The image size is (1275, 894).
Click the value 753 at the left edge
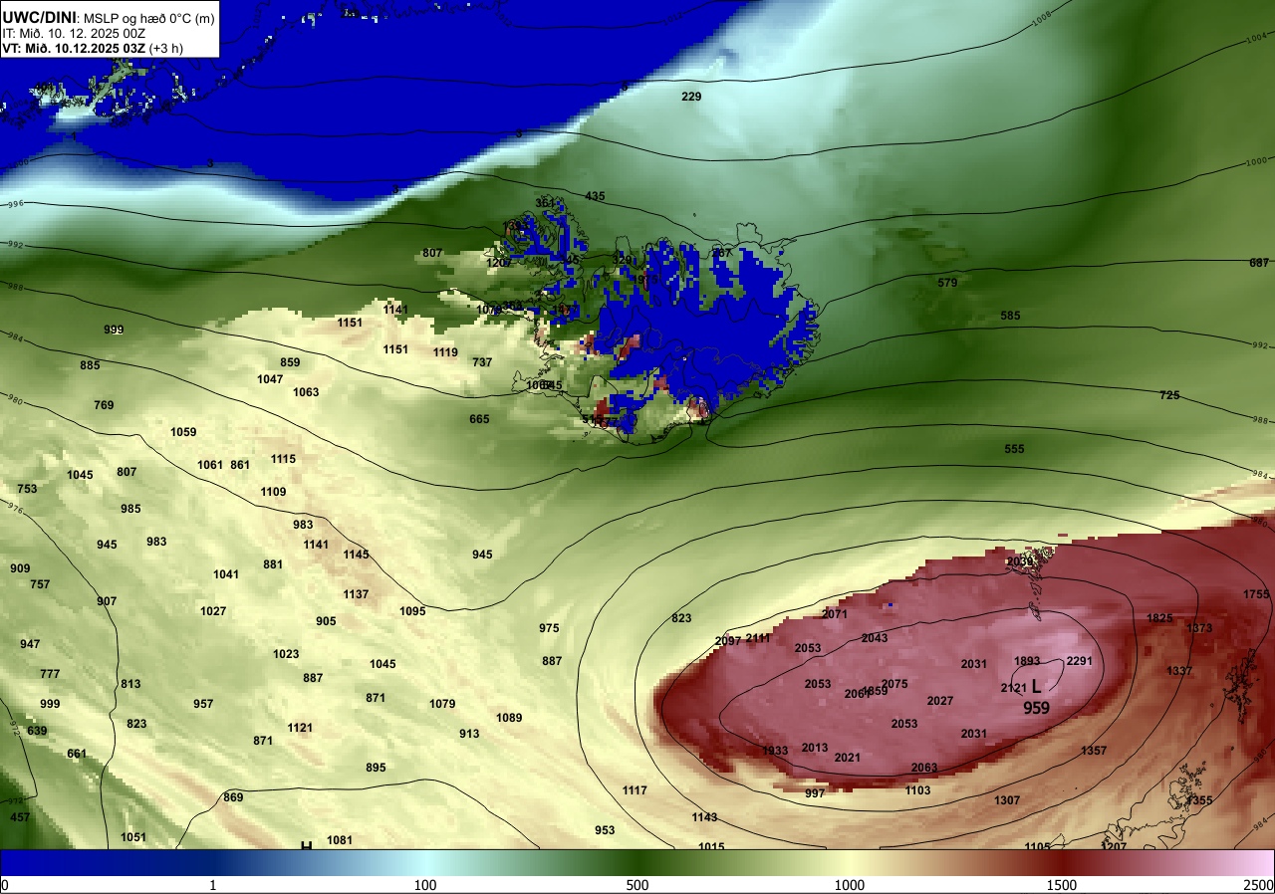(x=27, y=489)
